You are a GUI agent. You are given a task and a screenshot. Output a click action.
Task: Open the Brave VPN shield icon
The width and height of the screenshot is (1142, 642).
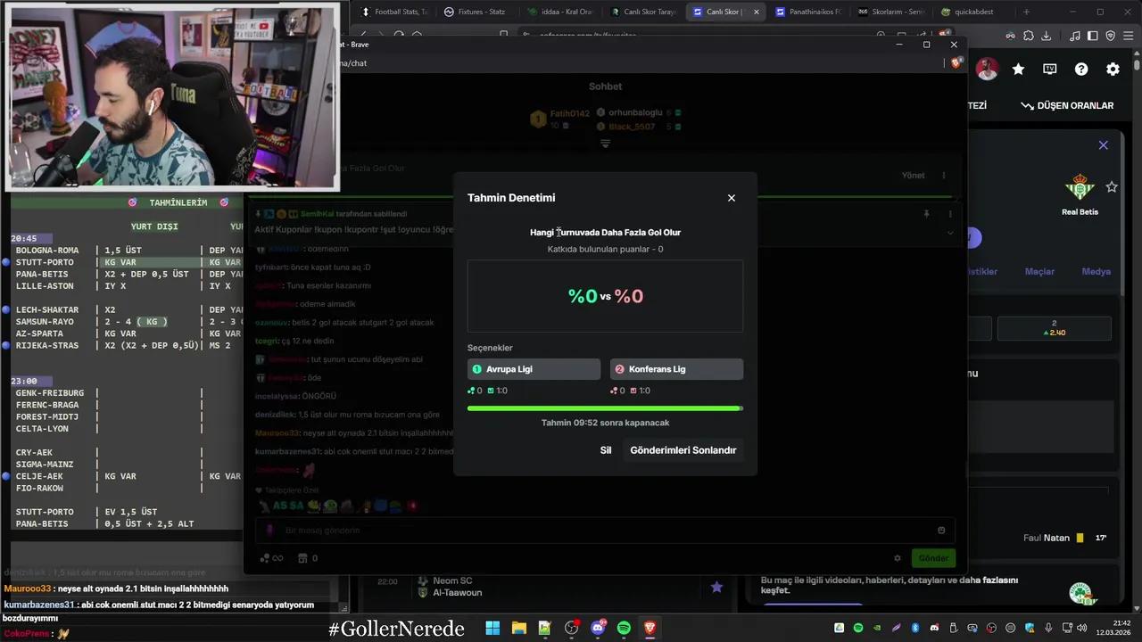(1111, 36)
